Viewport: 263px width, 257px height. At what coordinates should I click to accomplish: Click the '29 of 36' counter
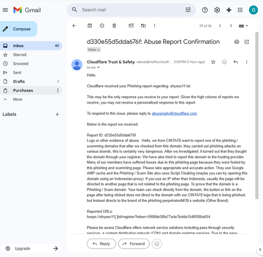(x=205, y=26)
